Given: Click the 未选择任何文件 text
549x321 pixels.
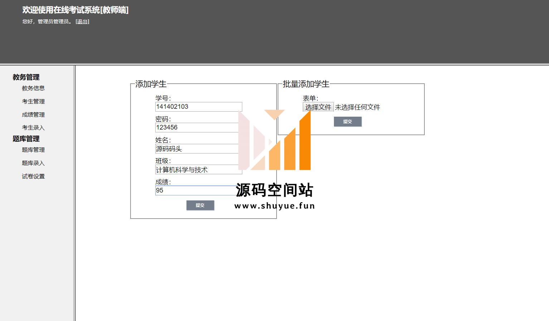Looking at the screenshot, I should pos(358,107).
